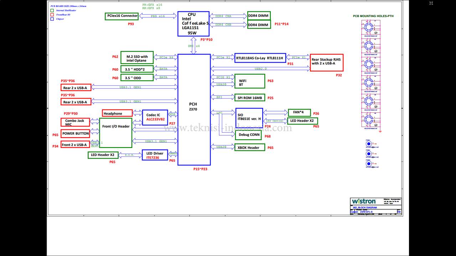Click the P27 page reference
456x256 pixels.
(x=172, y=124)
